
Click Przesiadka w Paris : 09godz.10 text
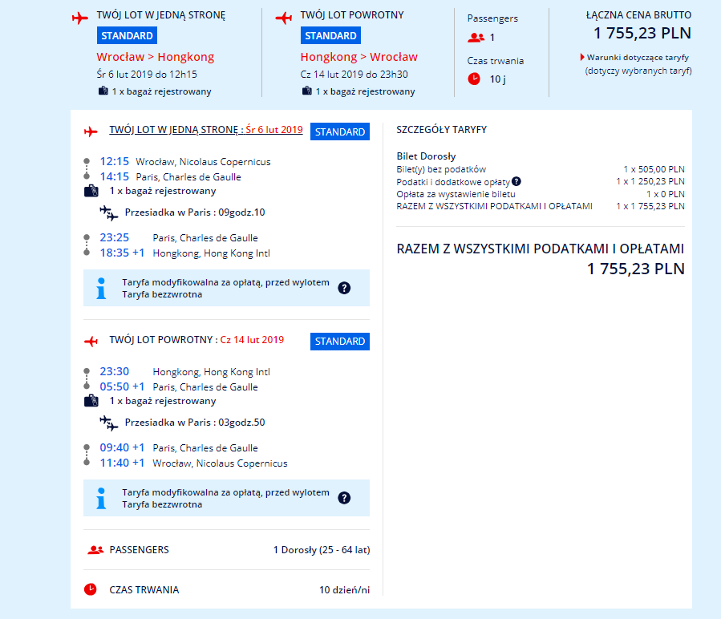click(195, 212)
